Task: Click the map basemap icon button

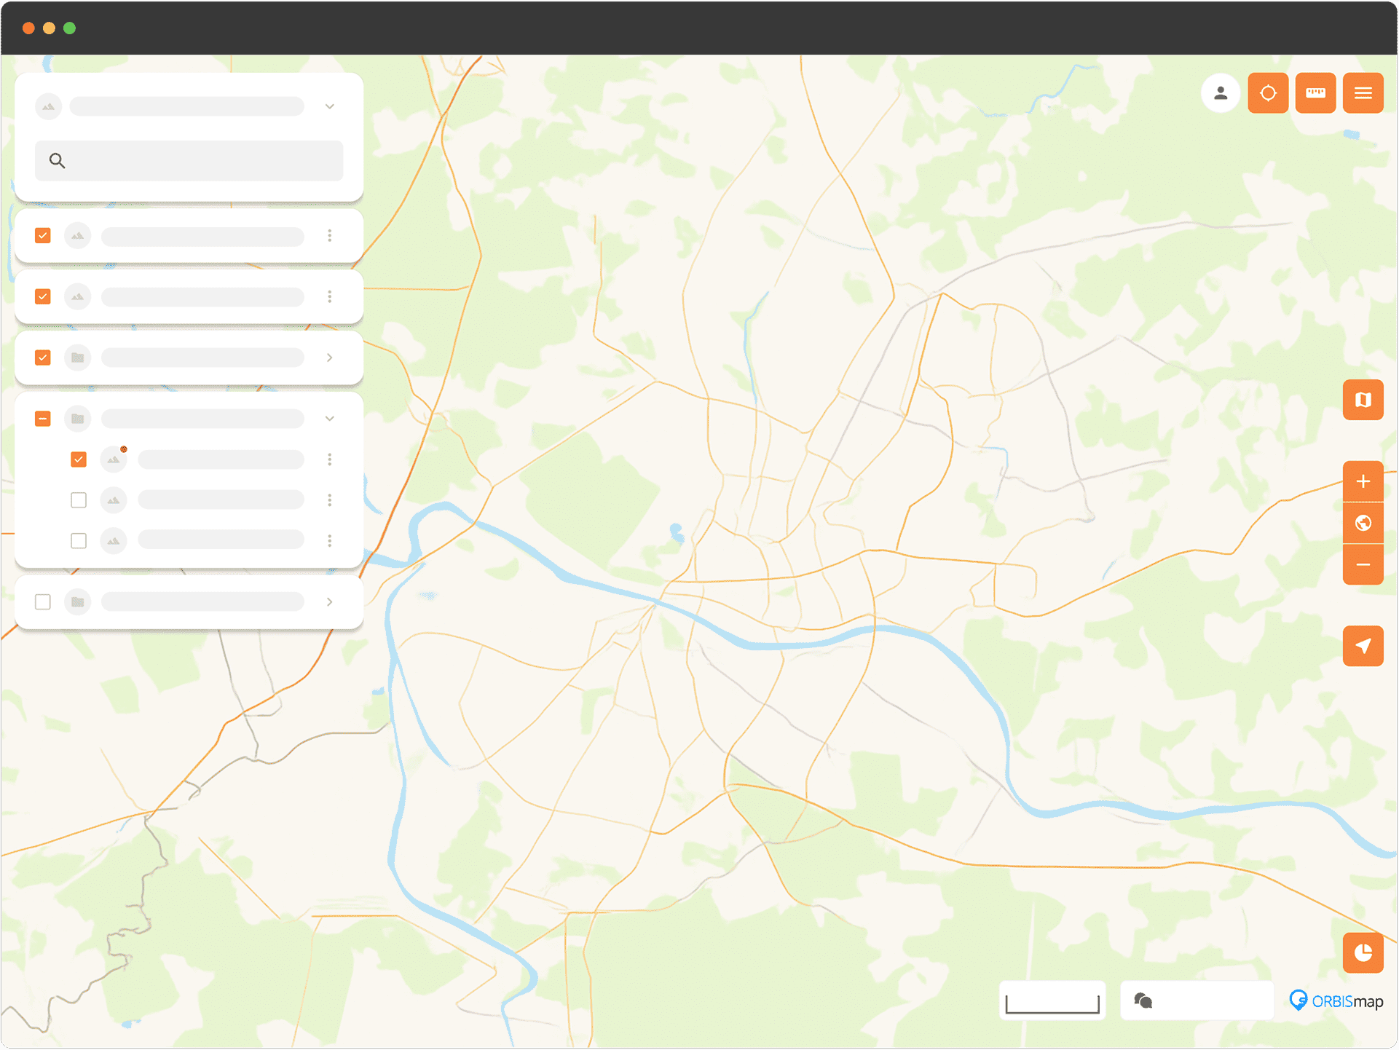Action: [x=1363, y=400]
